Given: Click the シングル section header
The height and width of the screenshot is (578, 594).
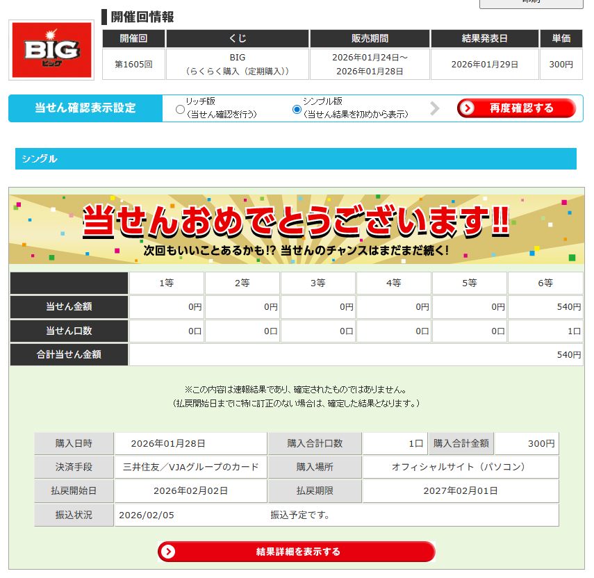Looking at the screenshot, I should click(x=295, y=159).
